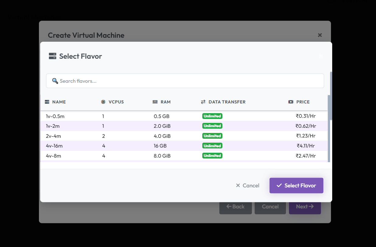Click the checkmark icon on Select Flavor

pyautogui.click(x=279, y=186)
